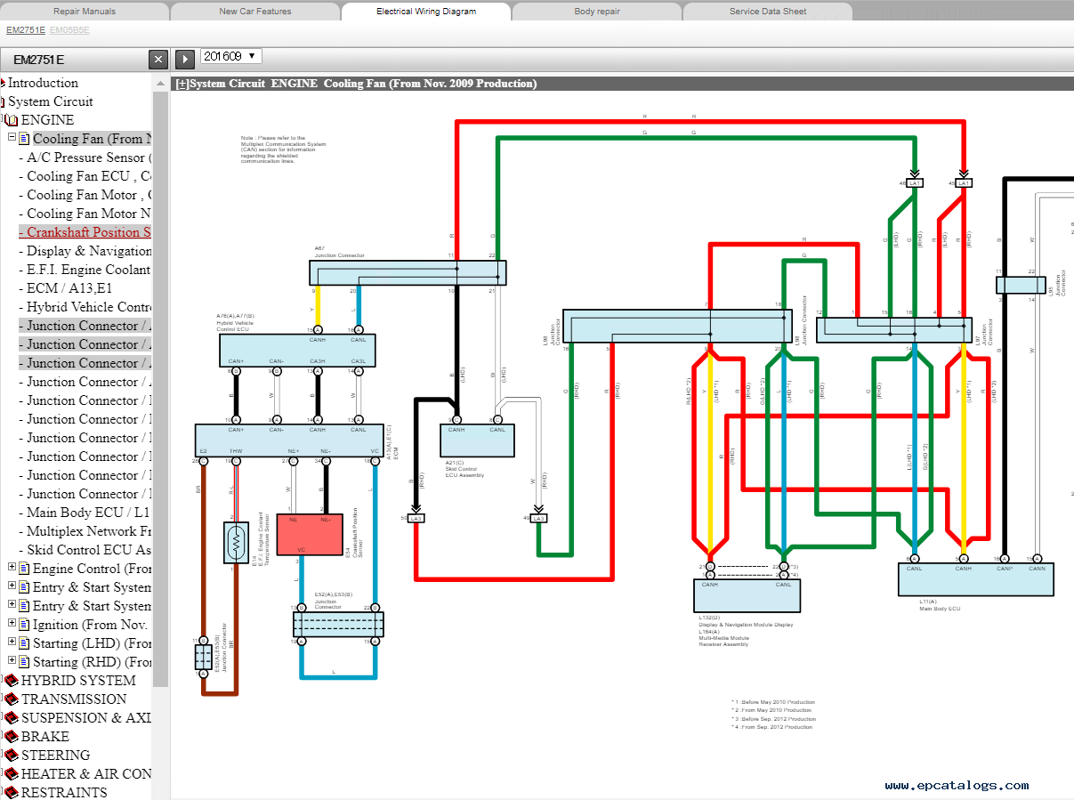Open the Hybrid Vehicle Control entry
Viewport: 1074px width, 800px height.
tap(85, 307)
